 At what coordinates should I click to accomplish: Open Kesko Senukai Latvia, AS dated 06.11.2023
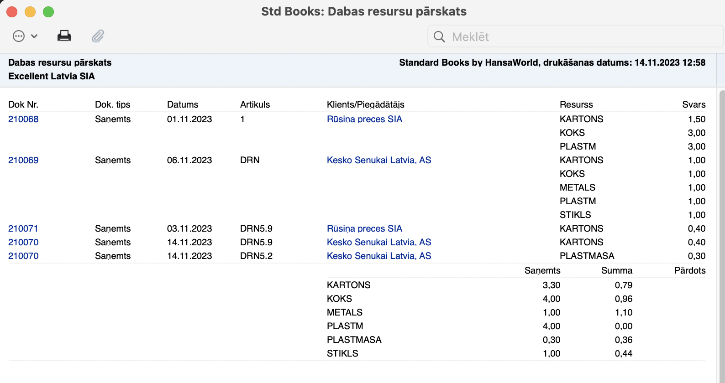point(379,160)
